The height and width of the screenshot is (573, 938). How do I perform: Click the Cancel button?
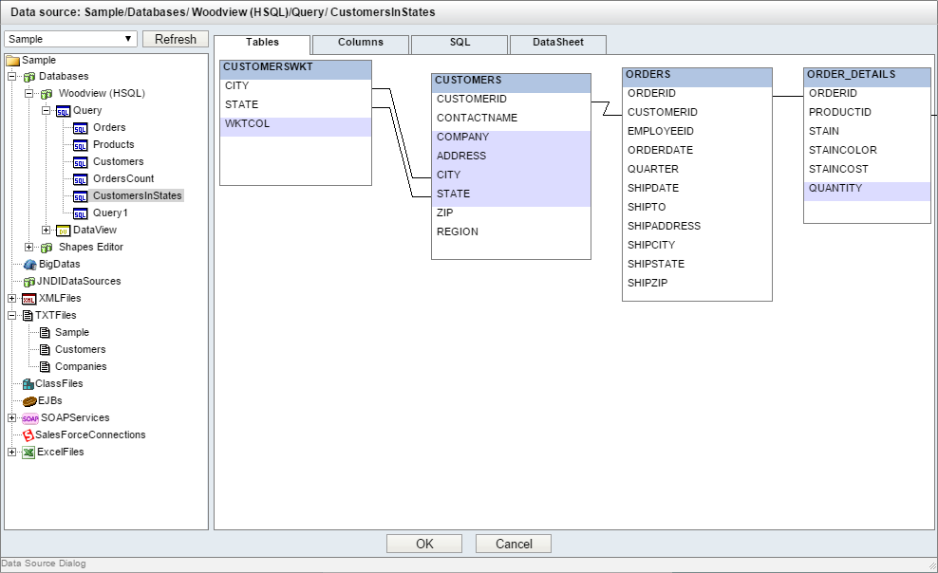514,544
